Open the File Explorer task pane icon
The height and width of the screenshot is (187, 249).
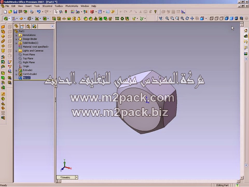(246, 42)
